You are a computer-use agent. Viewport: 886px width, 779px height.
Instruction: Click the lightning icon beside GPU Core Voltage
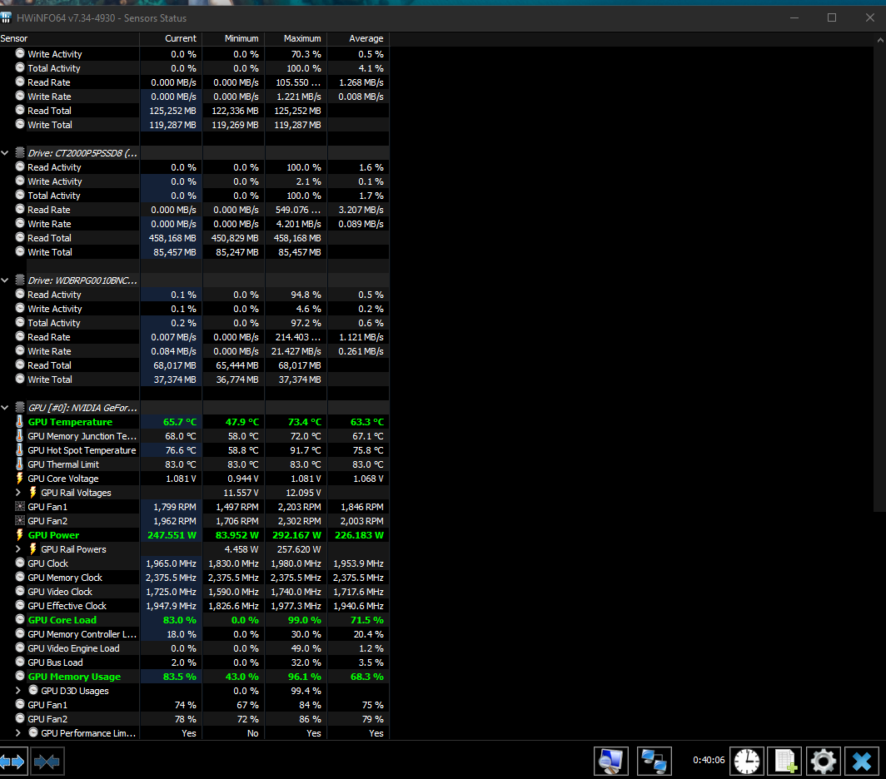18,478
